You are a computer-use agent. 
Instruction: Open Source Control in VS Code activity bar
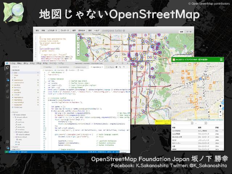point(7,79)
